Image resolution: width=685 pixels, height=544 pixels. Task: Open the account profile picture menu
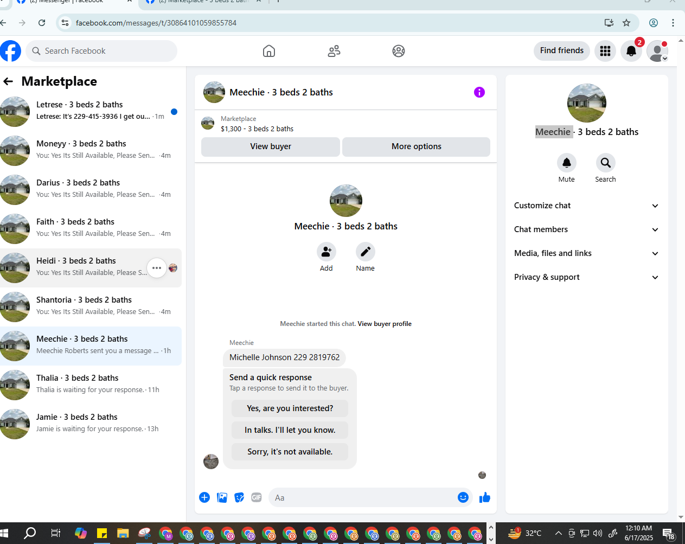[657, 51]
